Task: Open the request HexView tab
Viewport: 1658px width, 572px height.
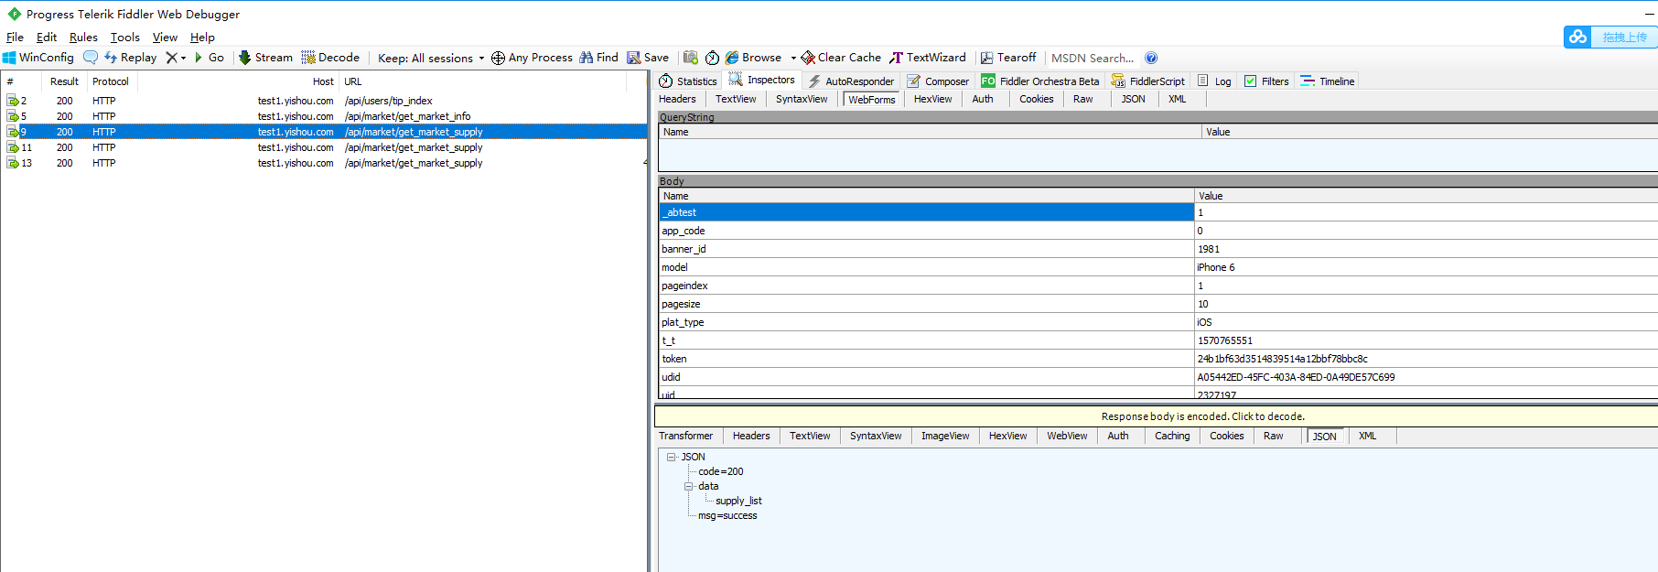Action: click(x=932, y=99)
